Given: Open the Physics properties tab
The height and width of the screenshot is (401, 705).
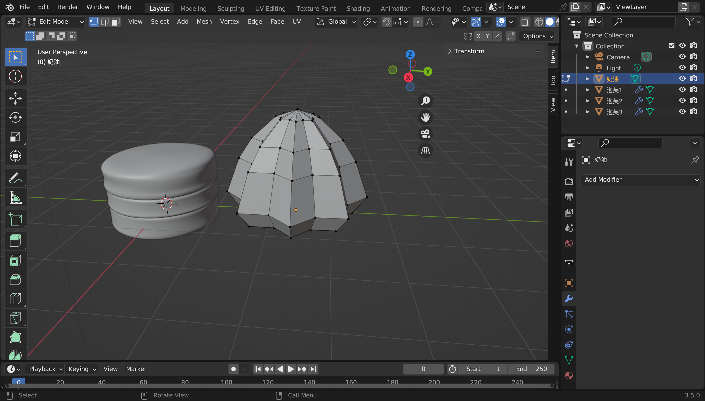Looking at the screenshot, I should pos(569,329).
